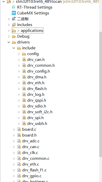Select board.h header file
The width and height of the screenshot is (102, 182).
[x=29, y=135]
